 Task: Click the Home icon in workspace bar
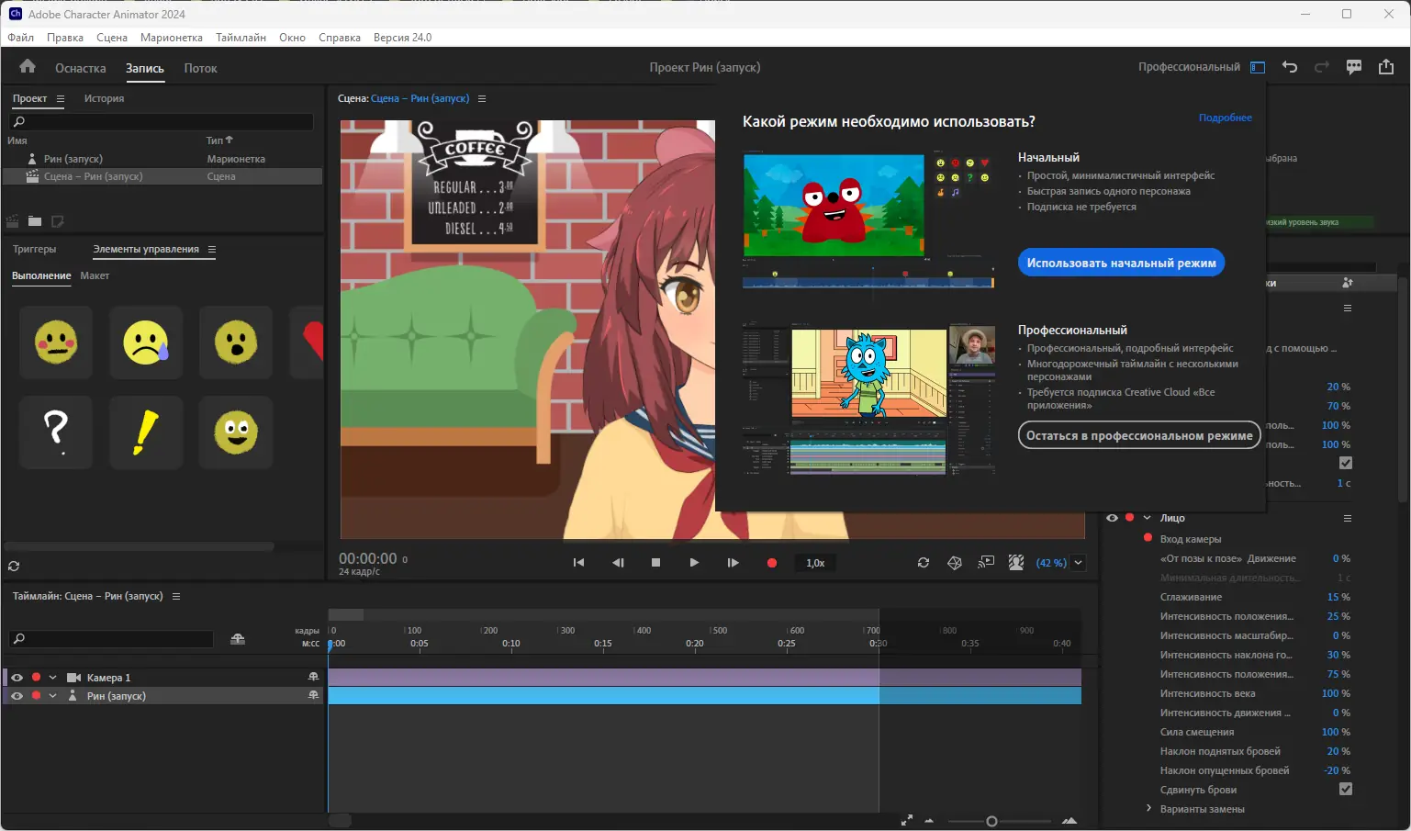(28, 66)
